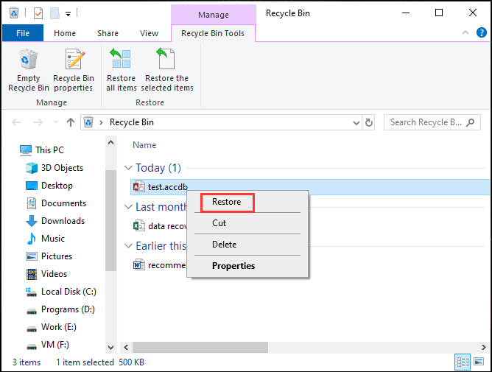Open address bar history dropdown
Screen dimensions: 492x372
click(356, 122)
